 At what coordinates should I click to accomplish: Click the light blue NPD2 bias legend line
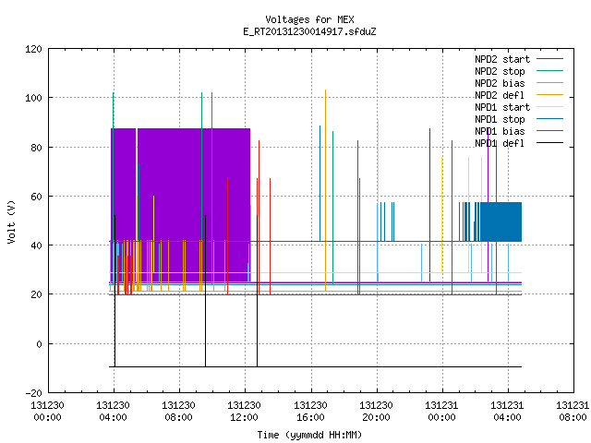[x=549, y=83]
